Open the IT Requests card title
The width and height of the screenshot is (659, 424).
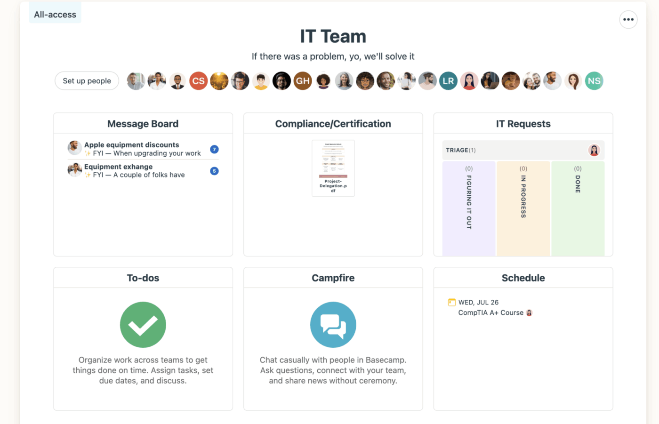pyautogui.click(x=523, y=124)
